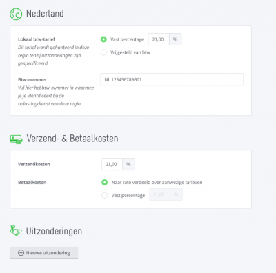Click the Nederland section heading
276x273 pixels.
45,14
